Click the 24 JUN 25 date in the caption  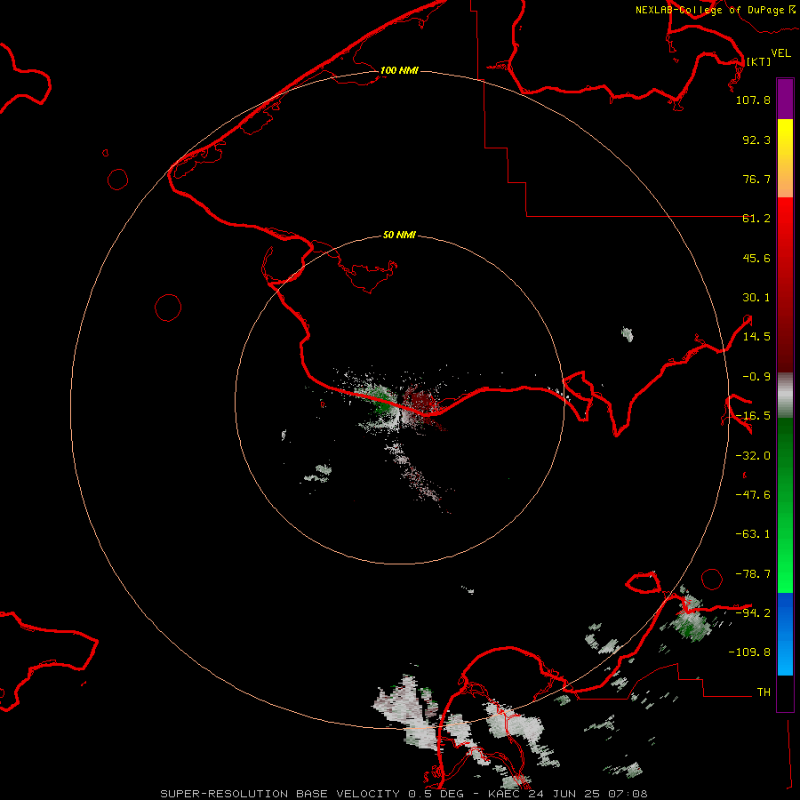coord(565,794)
